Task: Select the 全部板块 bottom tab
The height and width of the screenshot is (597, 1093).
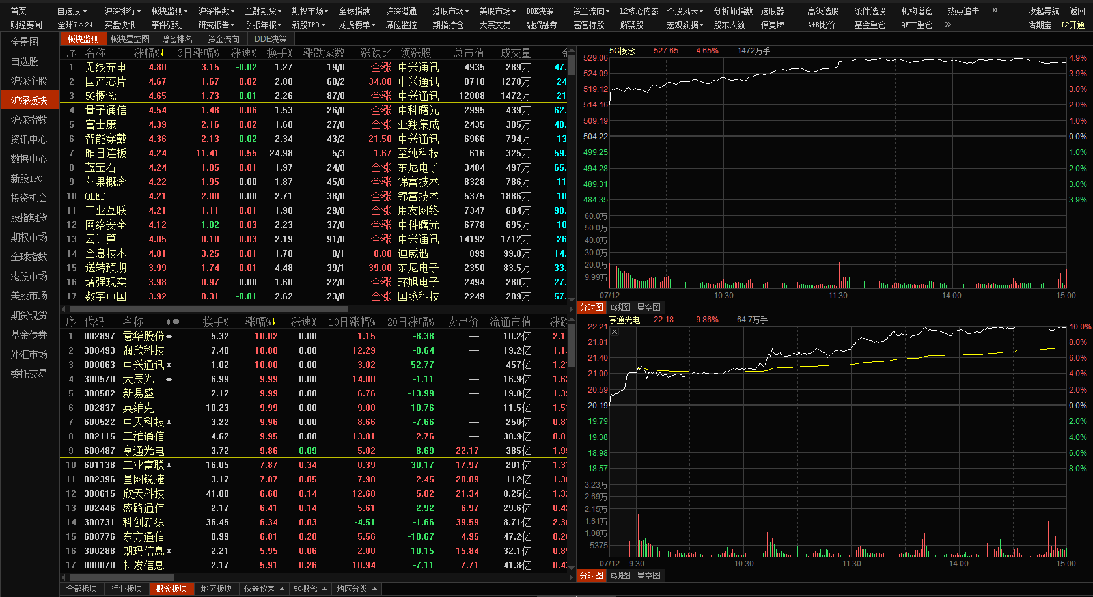Action: [x=82, y=589]
